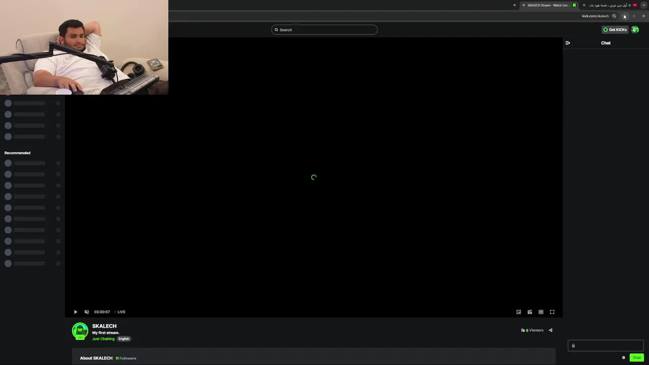The width and height of the screenshot is (649, 365).
Task: Select the English language tag
Action: [124, 339]
